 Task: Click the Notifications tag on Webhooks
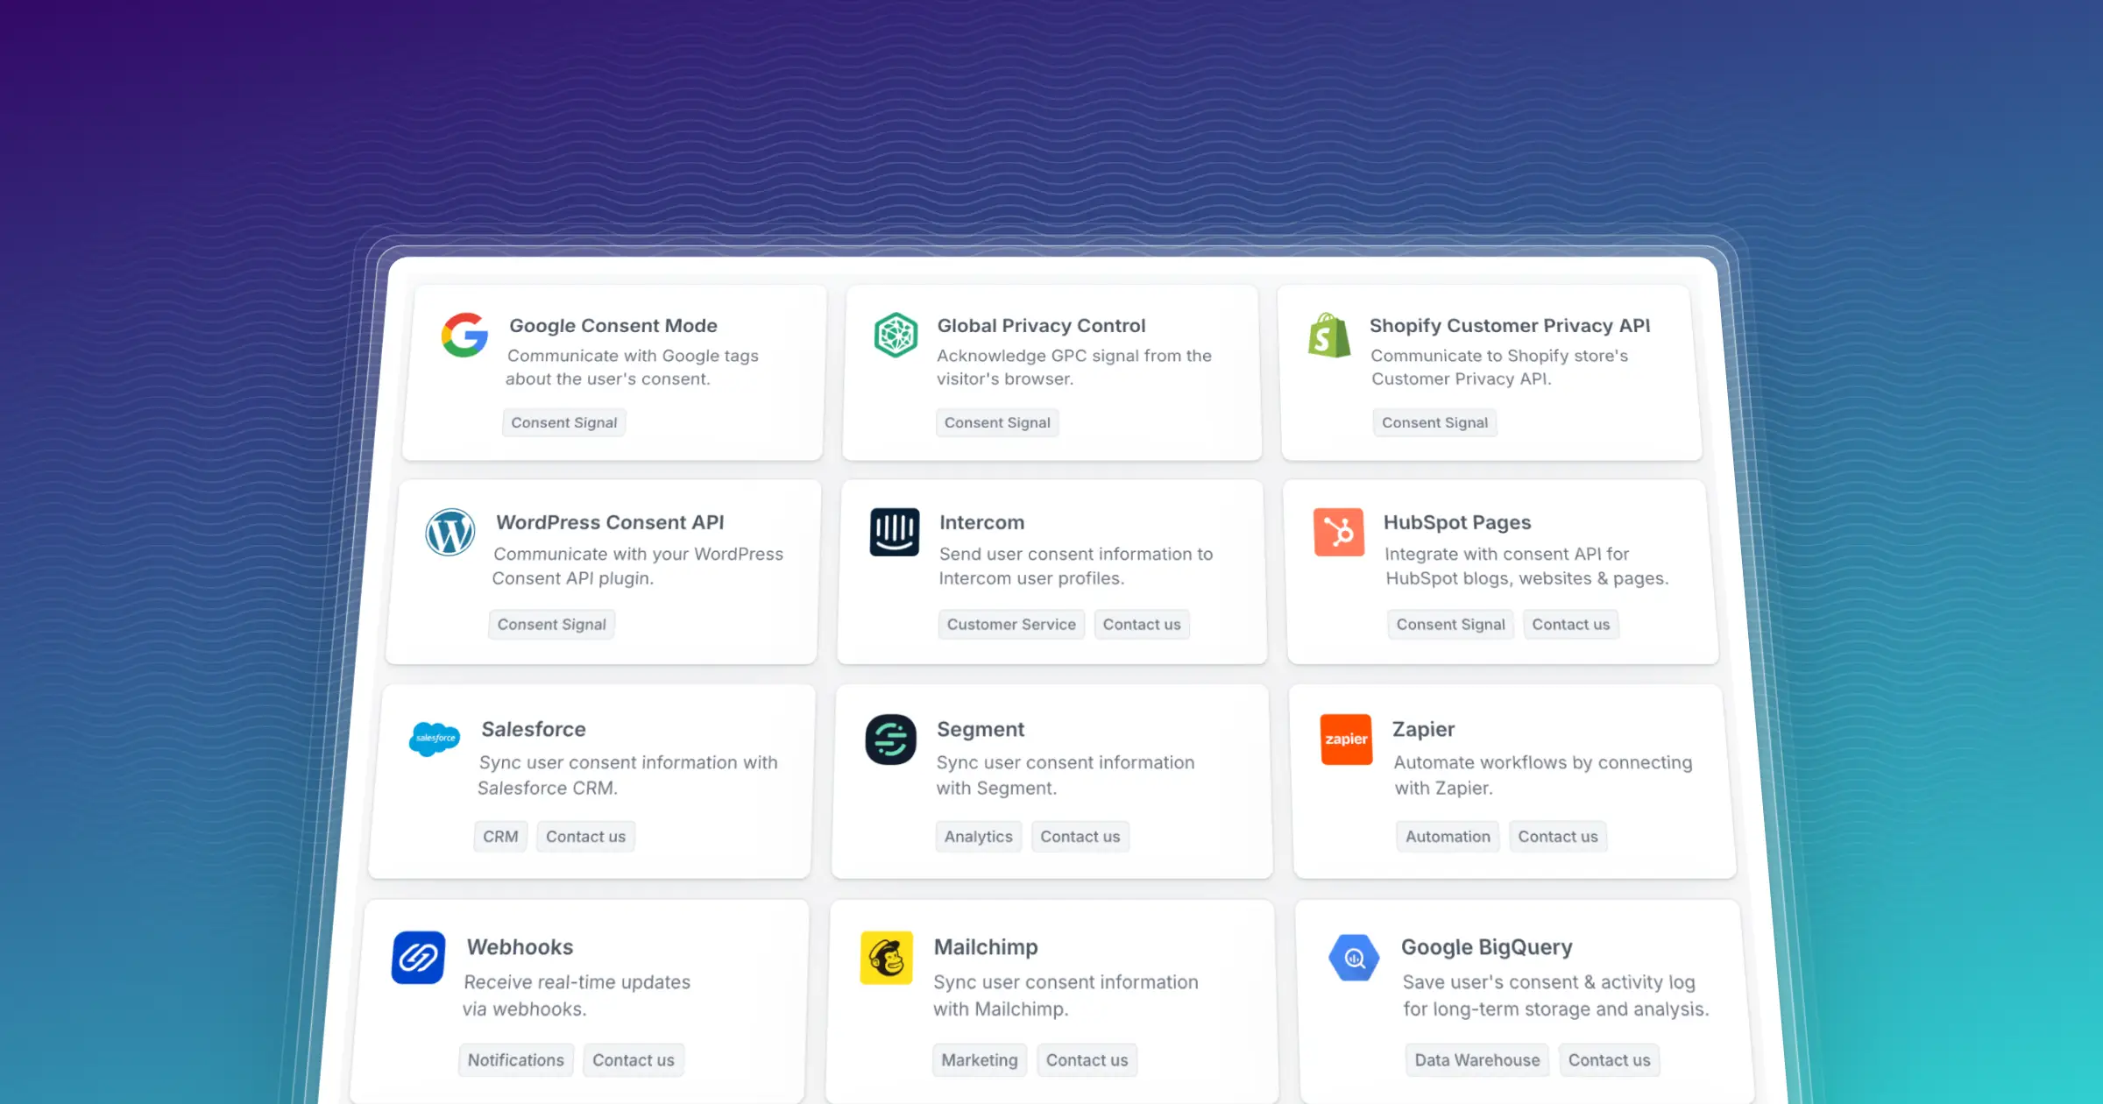tap(515, 1060)
